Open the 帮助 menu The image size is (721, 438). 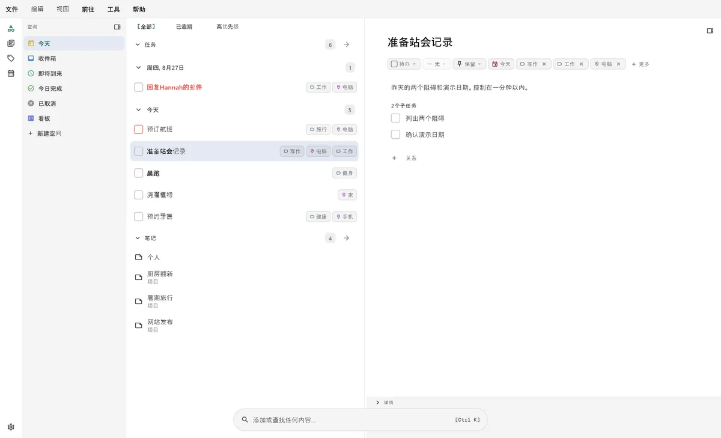[139, 9]
